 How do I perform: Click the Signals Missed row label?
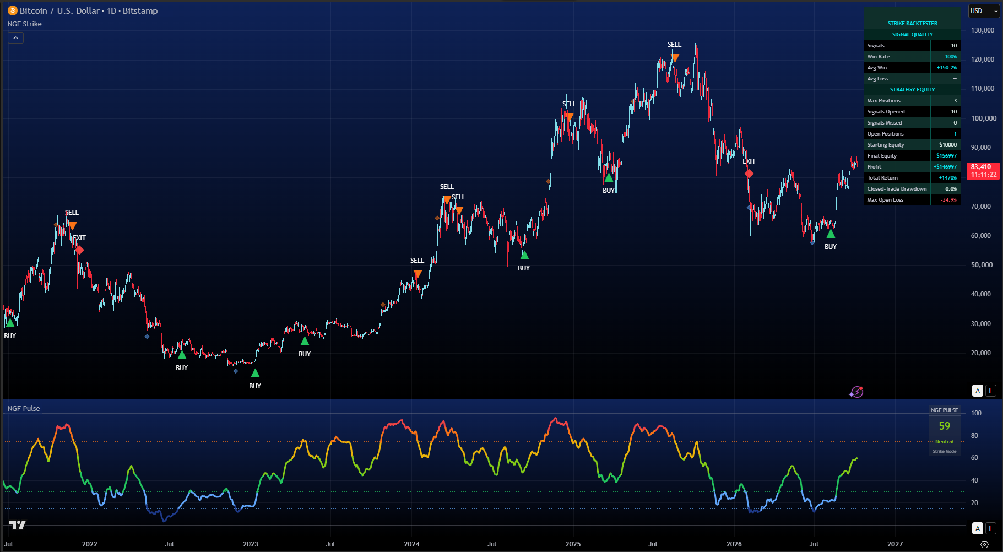click(885, 123)
